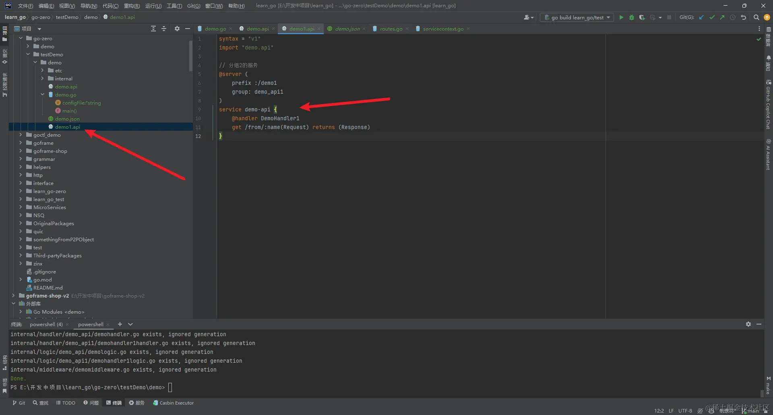
Task: Open the 重构(R) menu
Action: coord(132,6)
